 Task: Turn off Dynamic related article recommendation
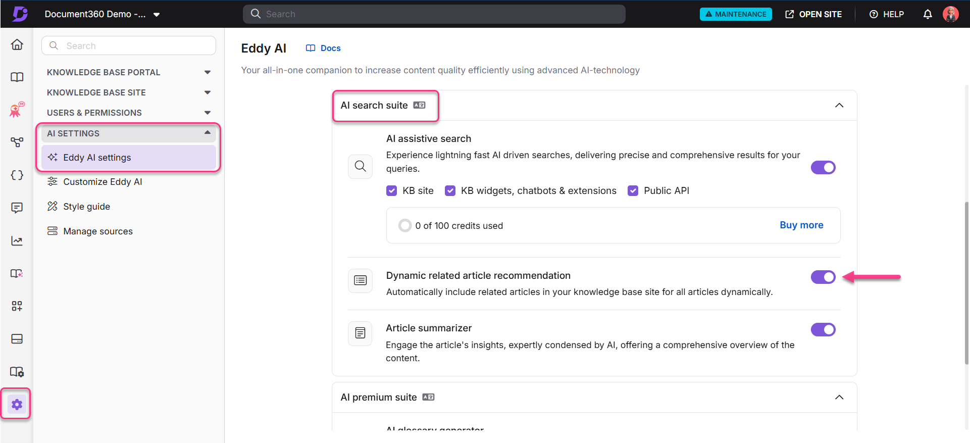point(823,277)
